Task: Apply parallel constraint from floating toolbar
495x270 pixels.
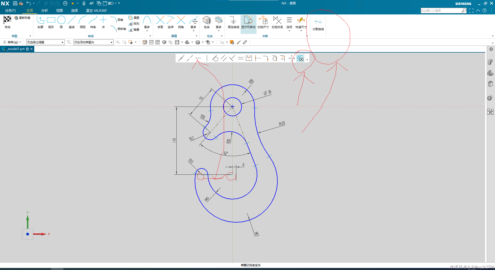Action: [x=224, y=58]
